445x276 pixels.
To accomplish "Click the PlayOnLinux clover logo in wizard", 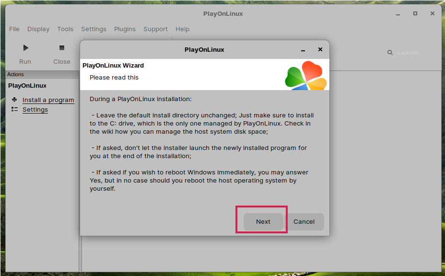I will coord(306,75).
